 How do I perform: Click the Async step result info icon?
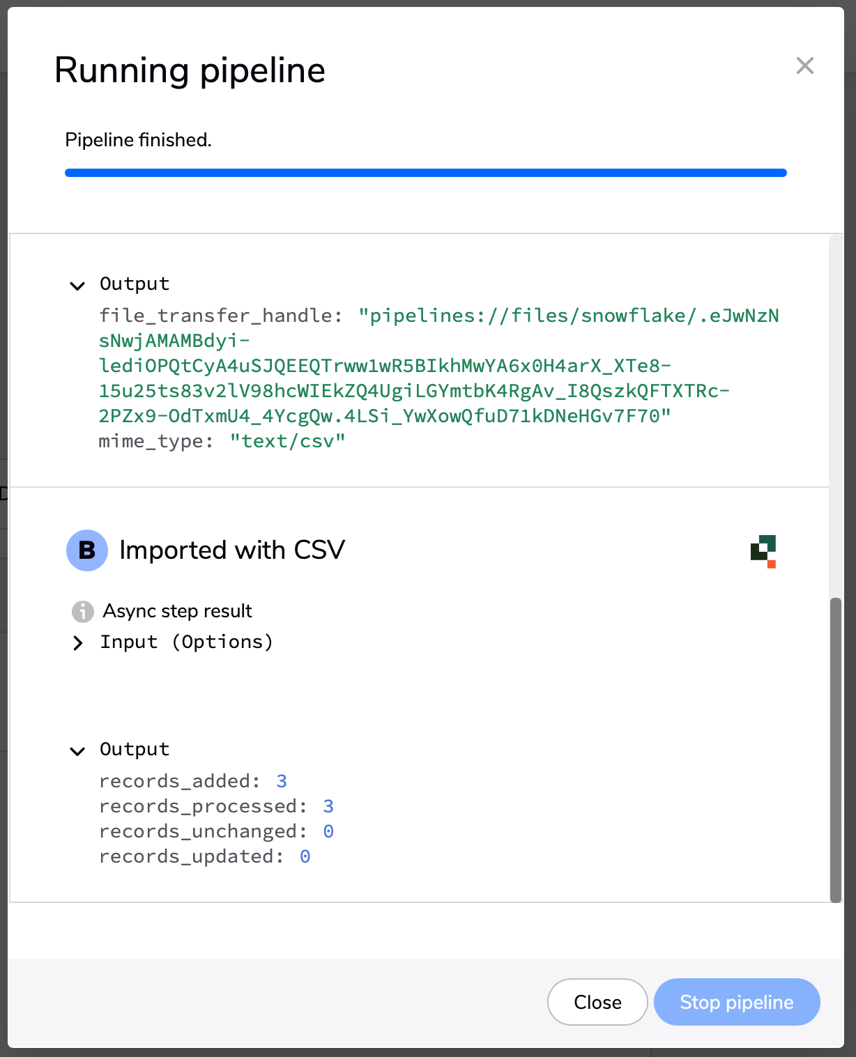83,612
